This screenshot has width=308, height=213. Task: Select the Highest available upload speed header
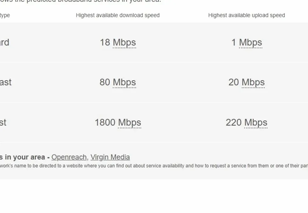(247, 15)
